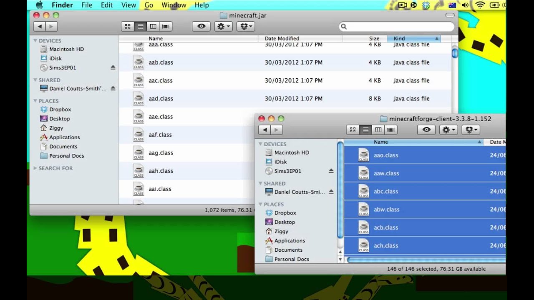
Task: Click the minecraft.jar vertical scrollbar thumb
Action: [455, 52]
